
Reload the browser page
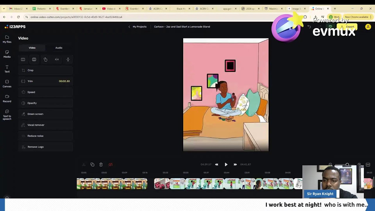[x=18, y=17]
